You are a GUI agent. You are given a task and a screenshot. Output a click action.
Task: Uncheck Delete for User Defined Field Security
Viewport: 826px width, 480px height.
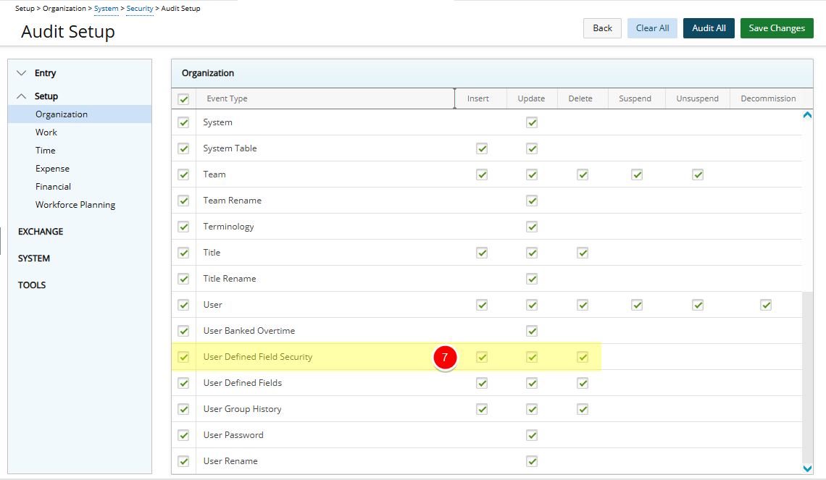[x=583, y=357]
